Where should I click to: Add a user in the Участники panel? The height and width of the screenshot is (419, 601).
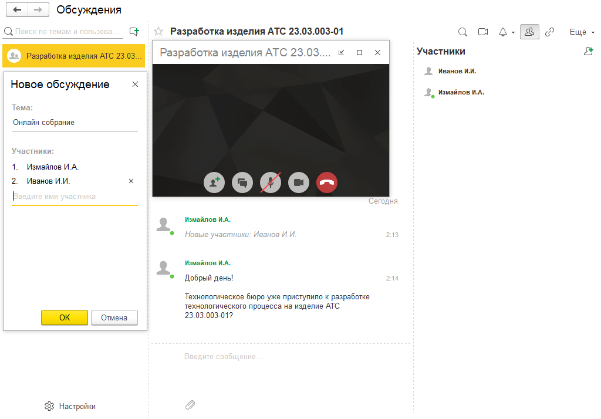pos(589,52)
